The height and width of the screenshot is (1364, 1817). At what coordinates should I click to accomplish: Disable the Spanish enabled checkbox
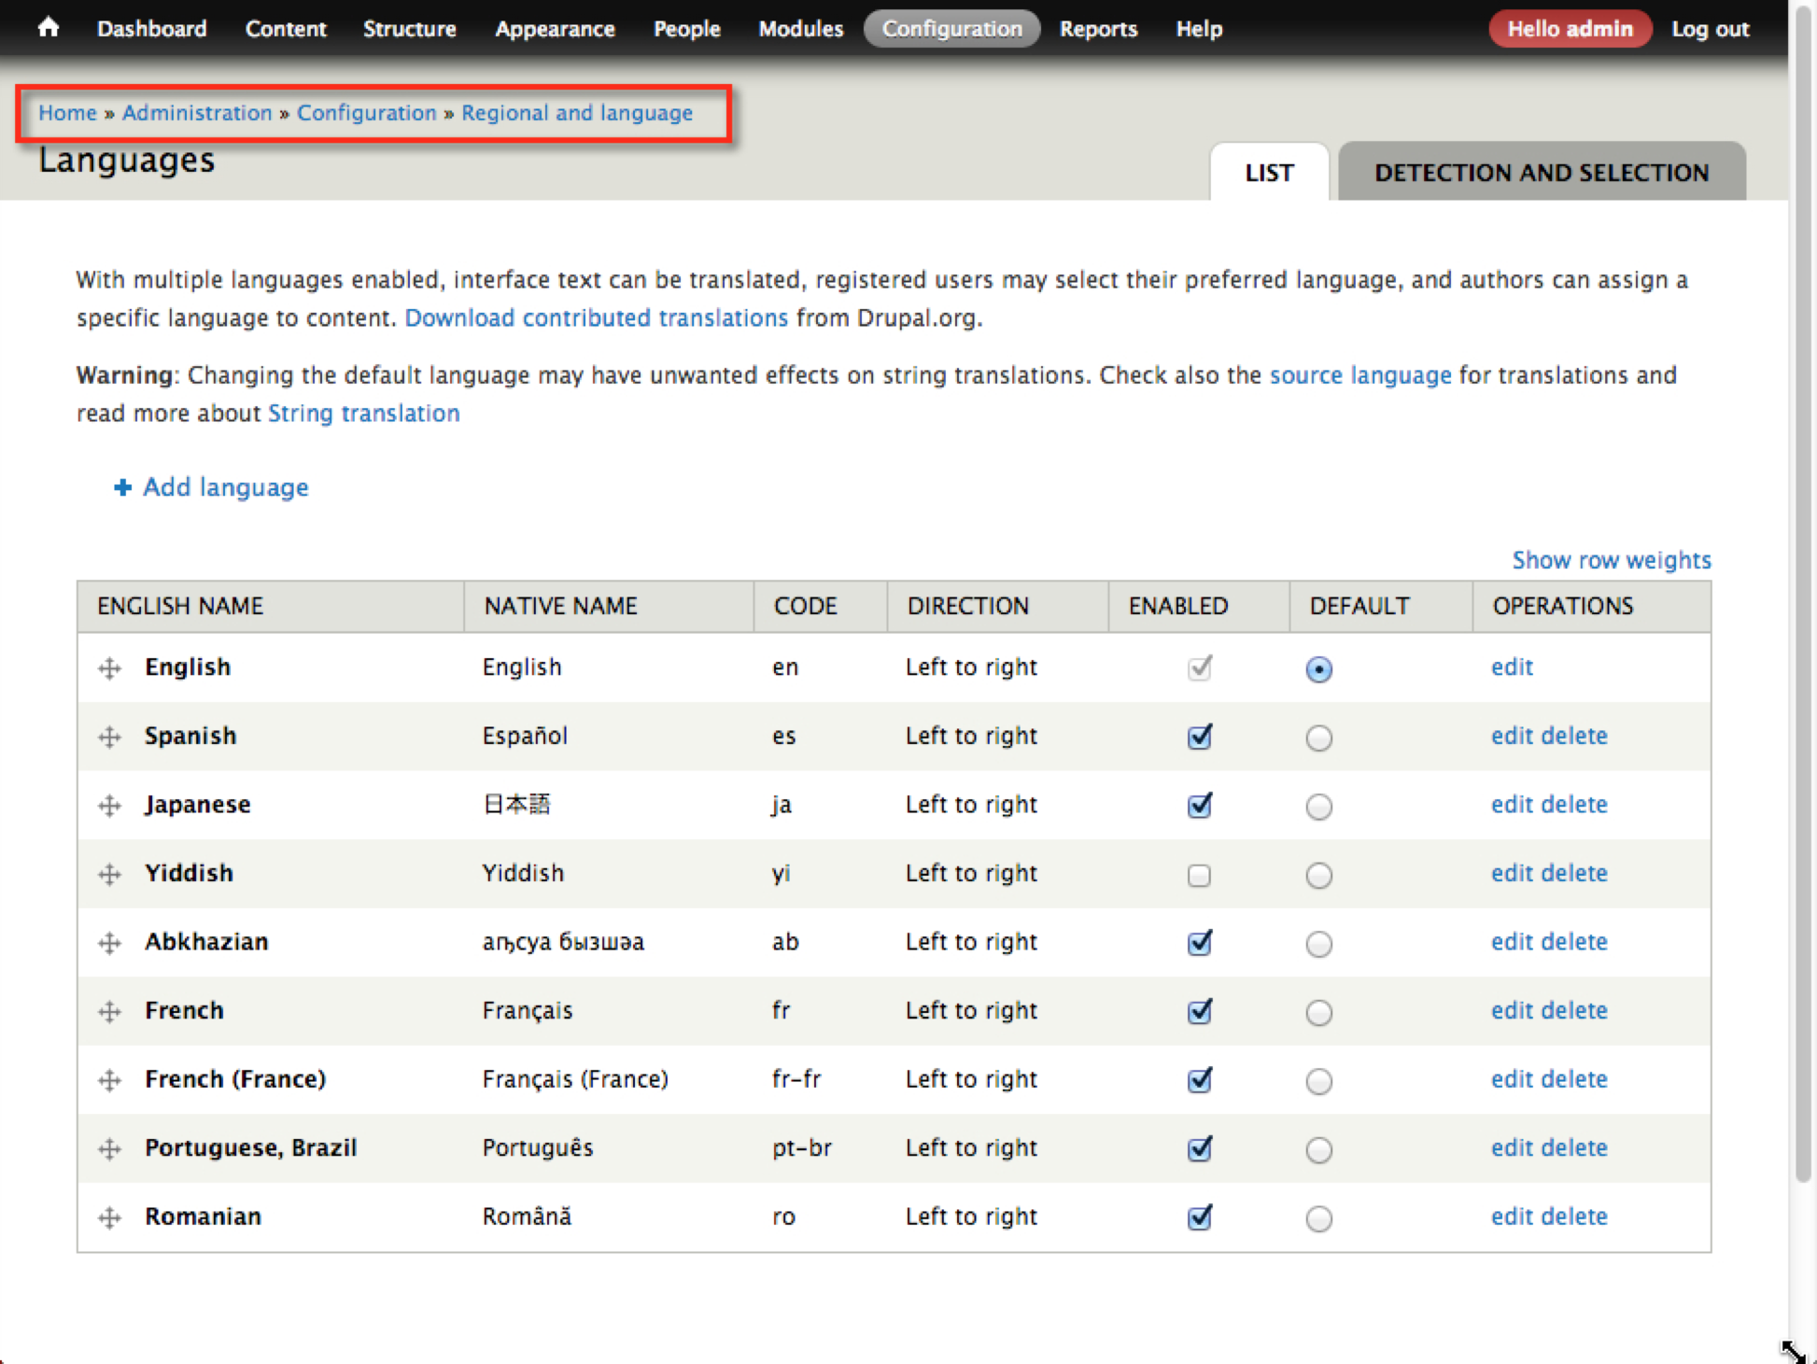pyautogui.click(x=1199, y=738)
